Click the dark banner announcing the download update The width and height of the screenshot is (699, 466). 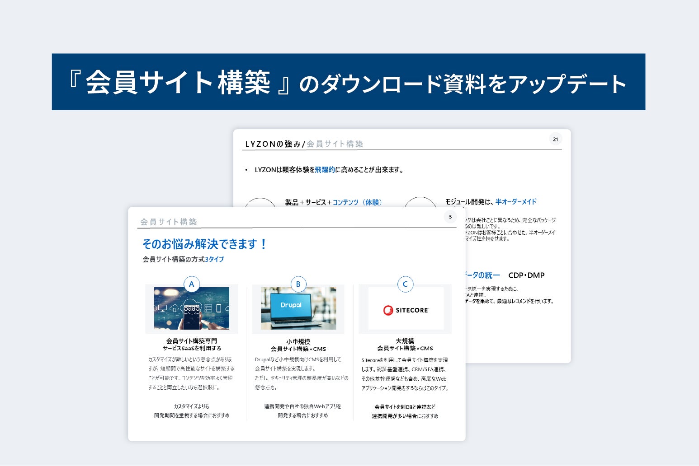[349, 82]
